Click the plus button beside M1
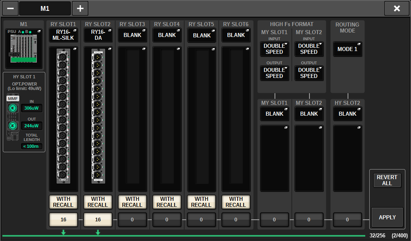The height and width of the screenshot is (241, 411). [80, 8]
